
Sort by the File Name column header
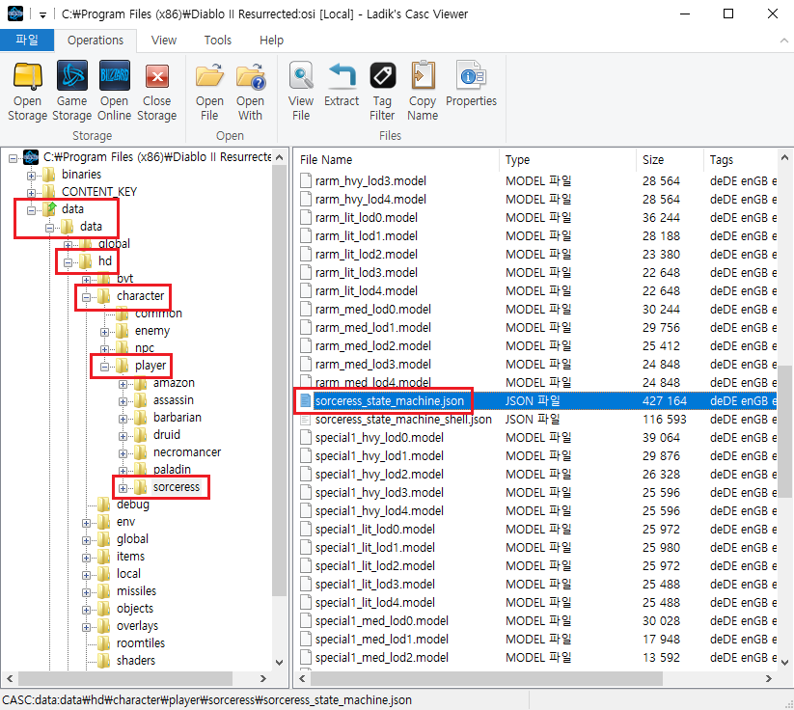click(397, 160)
